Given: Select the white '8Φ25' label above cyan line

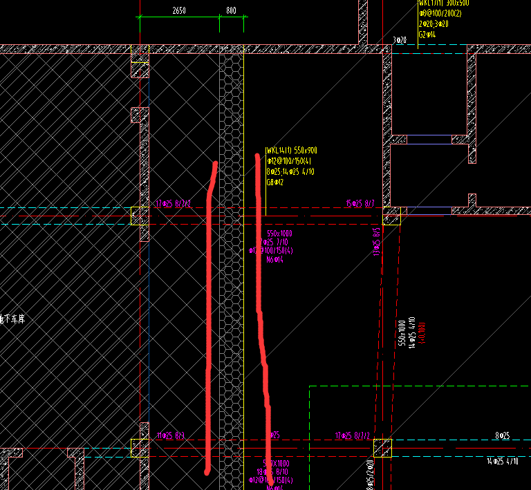Looking at the screenshot, I should point(503,435).
